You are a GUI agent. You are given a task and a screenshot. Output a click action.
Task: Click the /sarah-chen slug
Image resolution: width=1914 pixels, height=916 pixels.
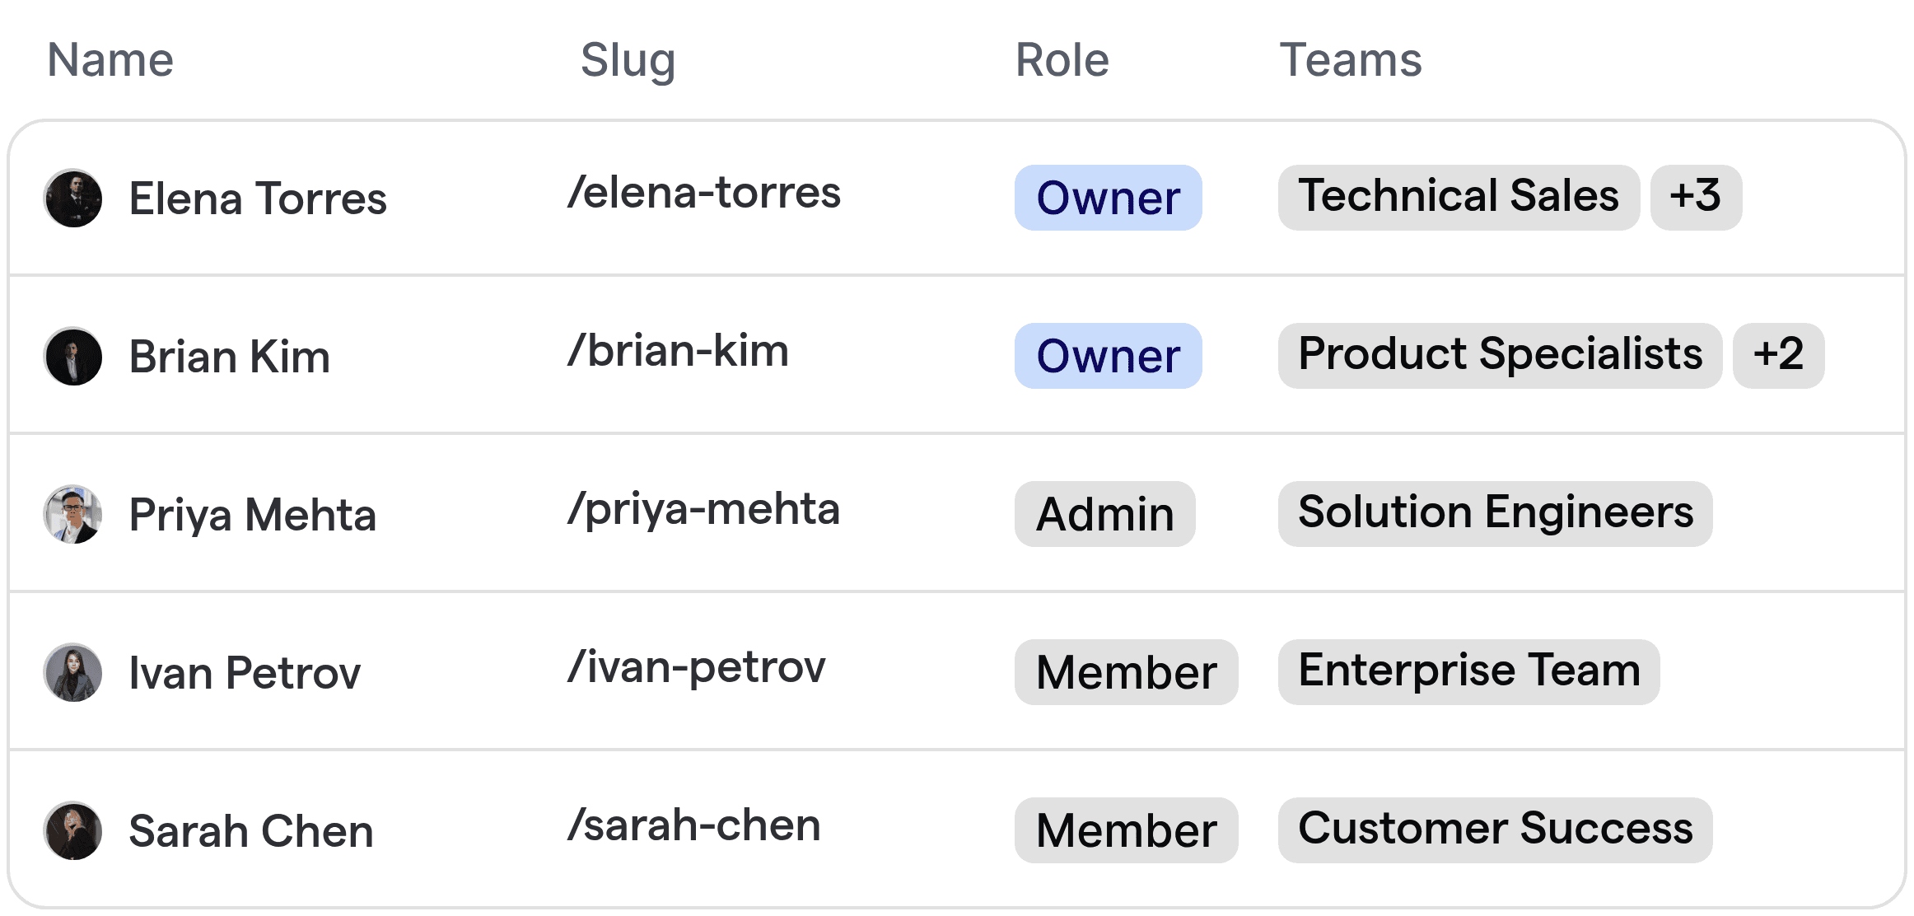click(x=694, y=825)
